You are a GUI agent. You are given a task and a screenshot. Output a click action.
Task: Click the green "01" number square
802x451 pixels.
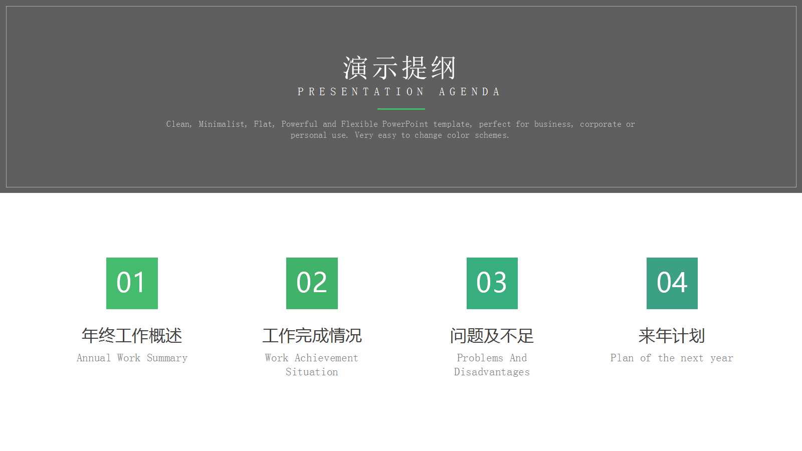132,283
